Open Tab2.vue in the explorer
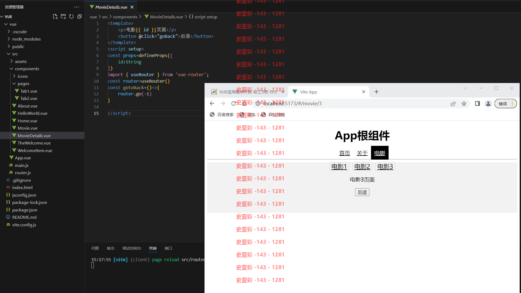The width and height of the screenshot is (521, 293). point(42,98)
